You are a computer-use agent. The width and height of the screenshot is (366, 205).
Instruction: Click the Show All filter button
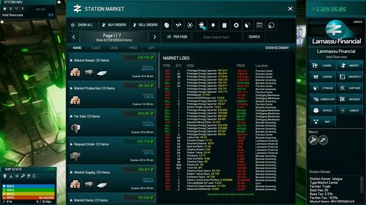pos(82,25)
